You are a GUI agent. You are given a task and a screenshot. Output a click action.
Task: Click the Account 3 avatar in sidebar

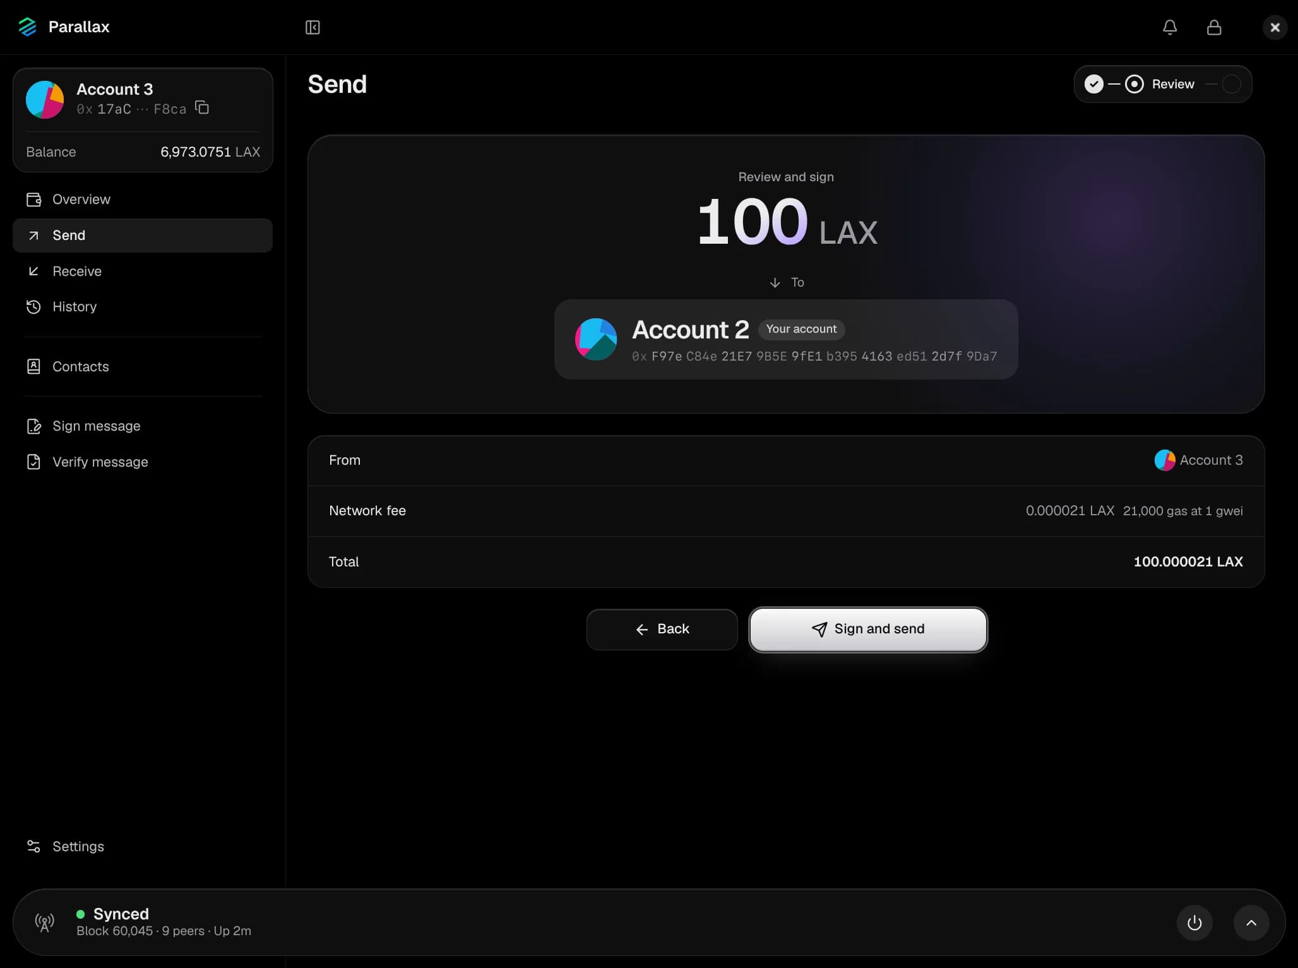pos(44,99)
